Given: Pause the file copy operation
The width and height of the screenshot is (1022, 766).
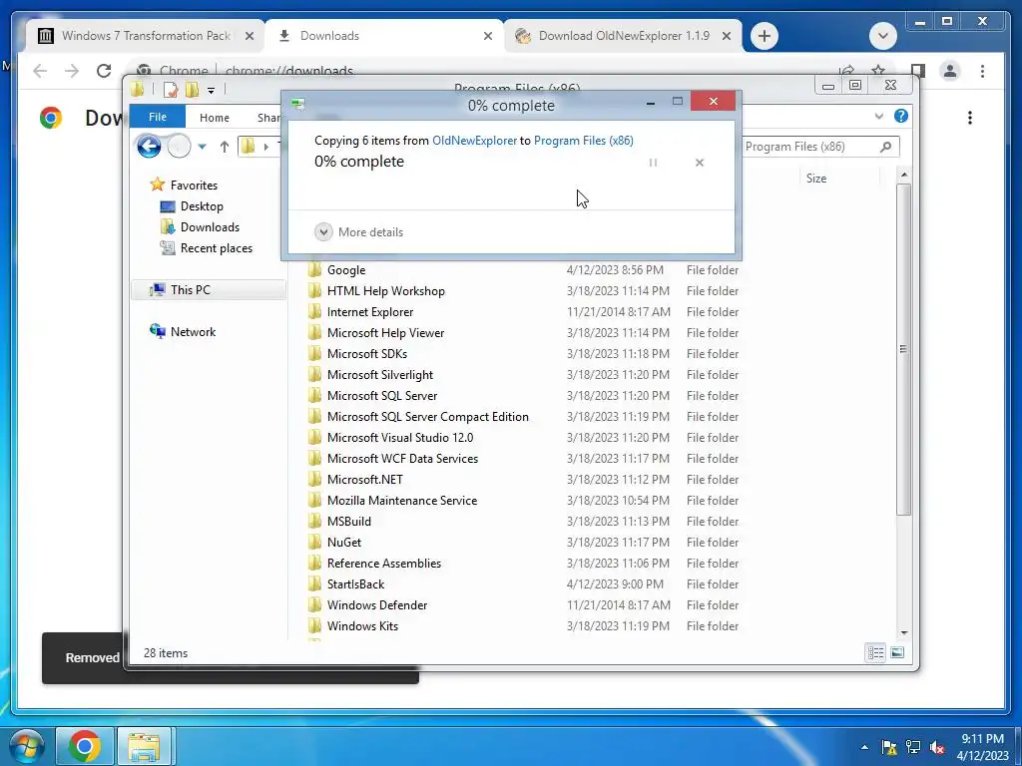Looking at the screenshot, I should point(653,163).
